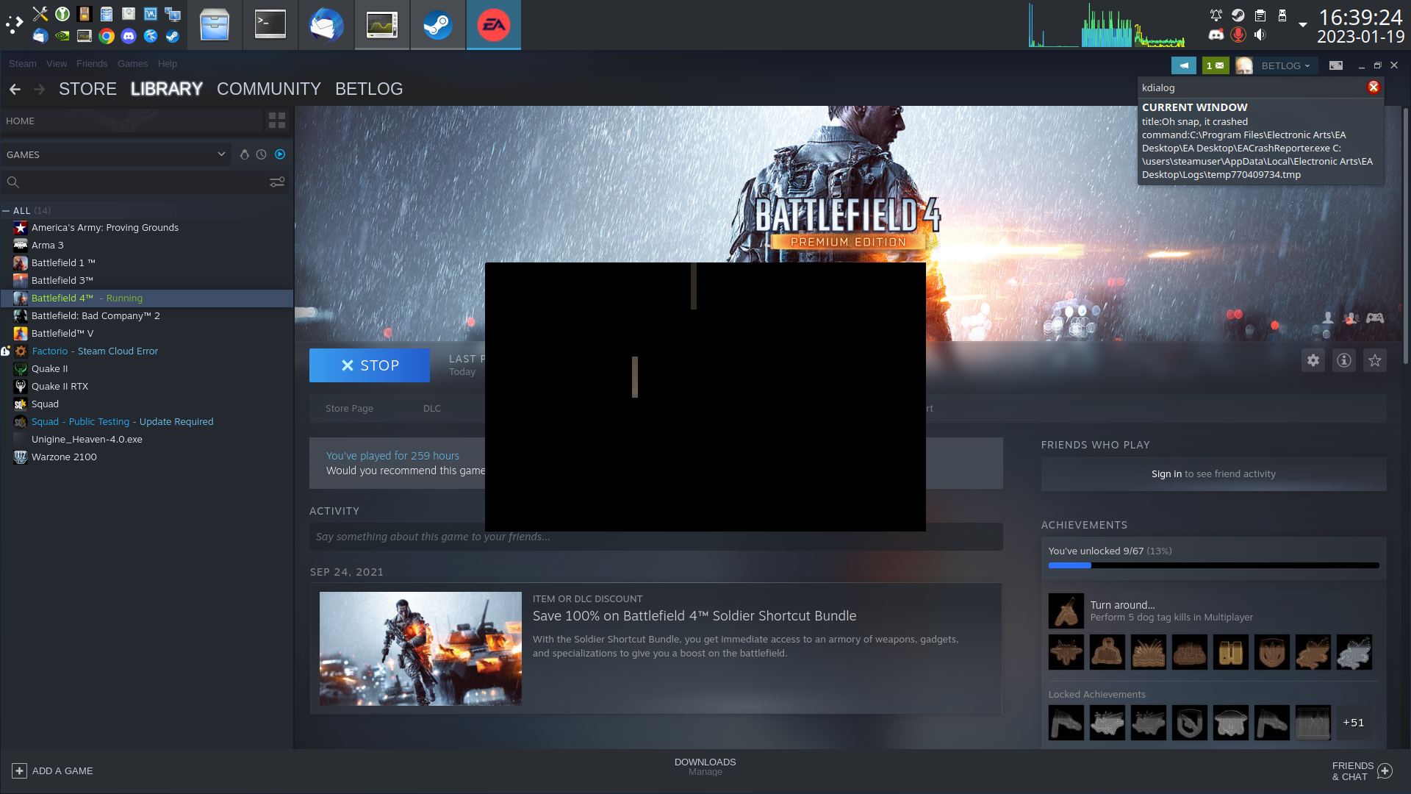This screenshot has width=1411, height=794.
Task: Close the kdialog crash popup
Action: click(x=1373, y=87)
